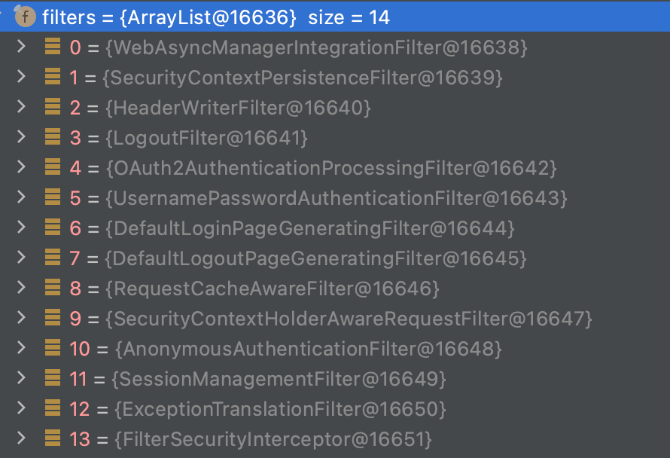Expand the SessionManagementFilter entry
The image size is (670, 458).
(x=21, y=377)
